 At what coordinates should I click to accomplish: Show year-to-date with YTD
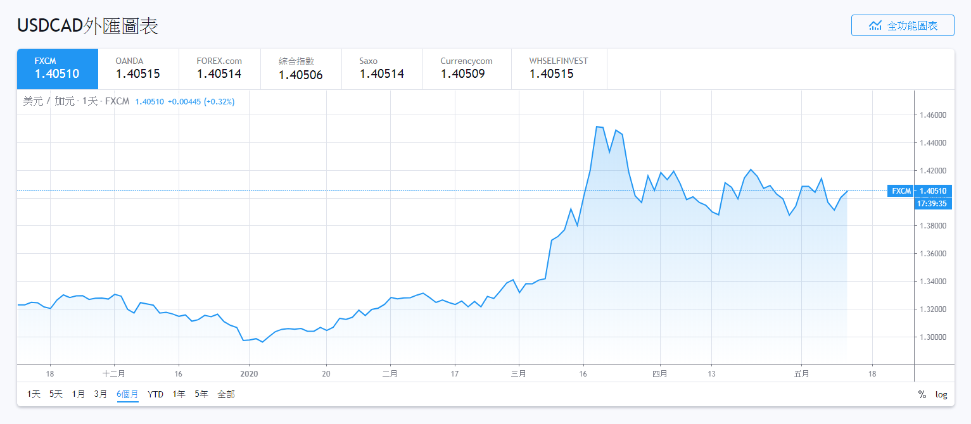click(155, 394)
